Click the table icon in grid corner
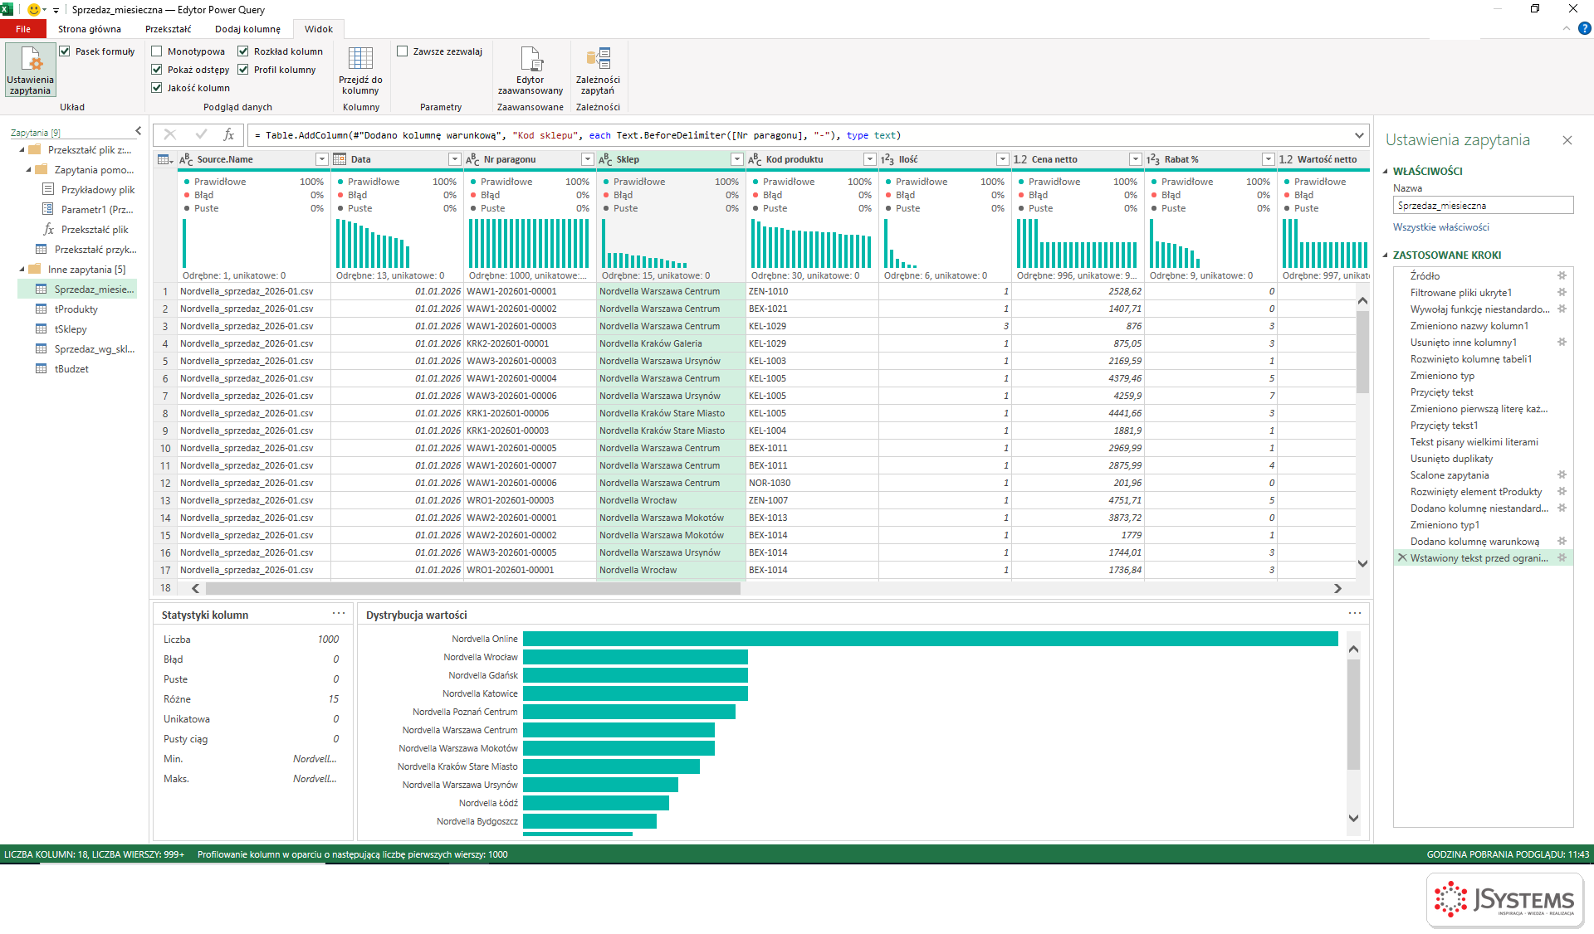This screenshot has width=1594, height=934. 164,159
